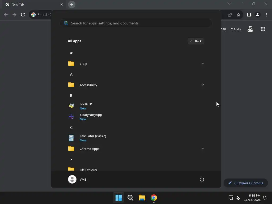The image size is (272, 204).
Task: Click the Google icon in address bar
Action: pyautogui.click(x=33, y=15)
